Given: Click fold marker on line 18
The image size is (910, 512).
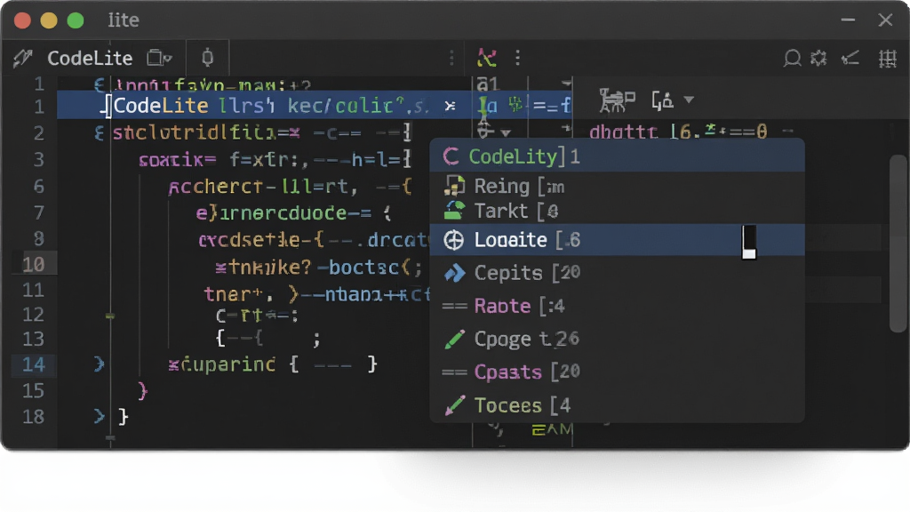Looking at the screenshot, I should [x=100, y=416].
